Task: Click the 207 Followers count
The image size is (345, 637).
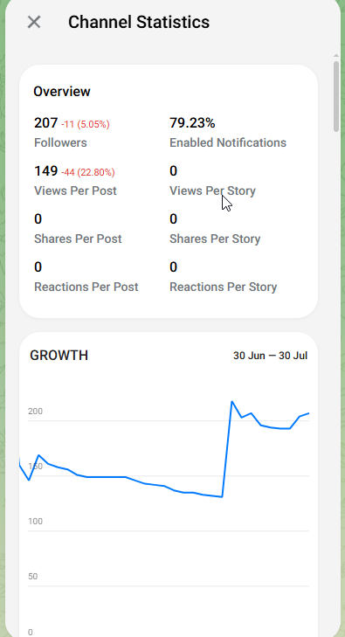Action: 46,122
